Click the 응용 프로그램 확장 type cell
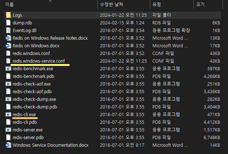 (171, 31)
